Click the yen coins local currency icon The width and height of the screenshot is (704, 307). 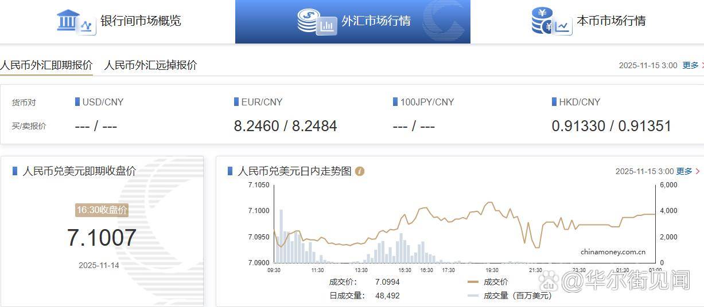550,21
